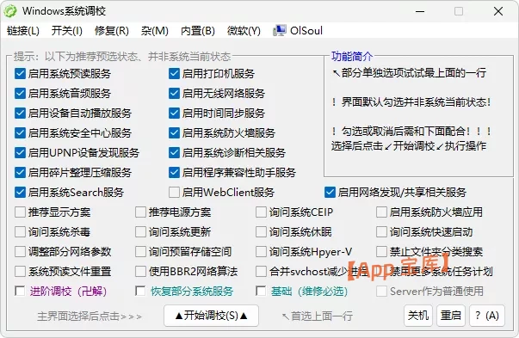This screenshot has width=519, height=338.
Task: Uncheck 启用打印机服务
Action: pyautogui.click(x=174, y=73)
